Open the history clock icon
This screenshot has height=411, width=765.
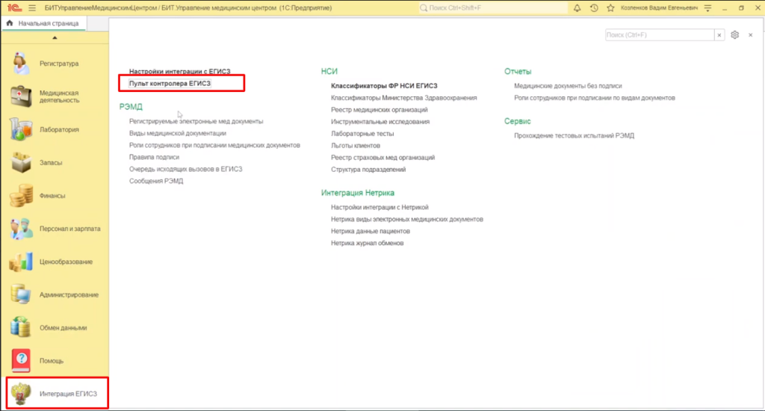coord(594,7)
